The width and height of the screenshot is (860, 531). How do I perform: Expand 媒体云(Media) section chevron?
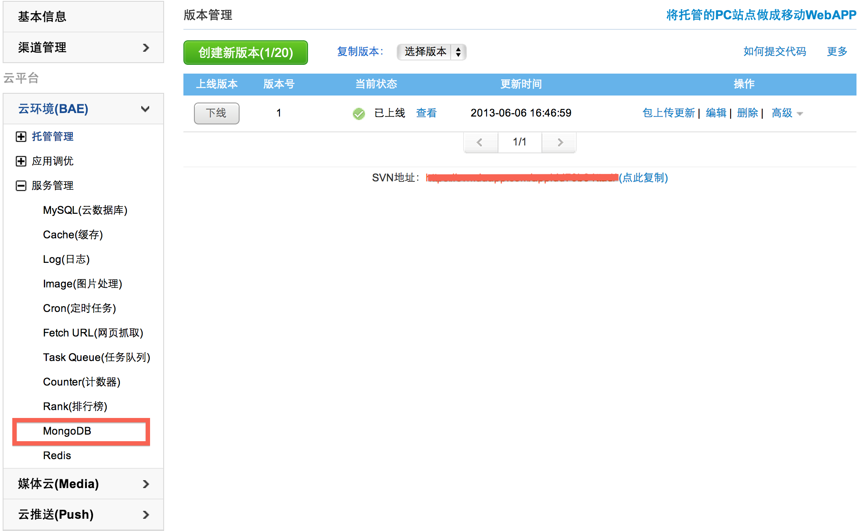click(x=146, y=484)
